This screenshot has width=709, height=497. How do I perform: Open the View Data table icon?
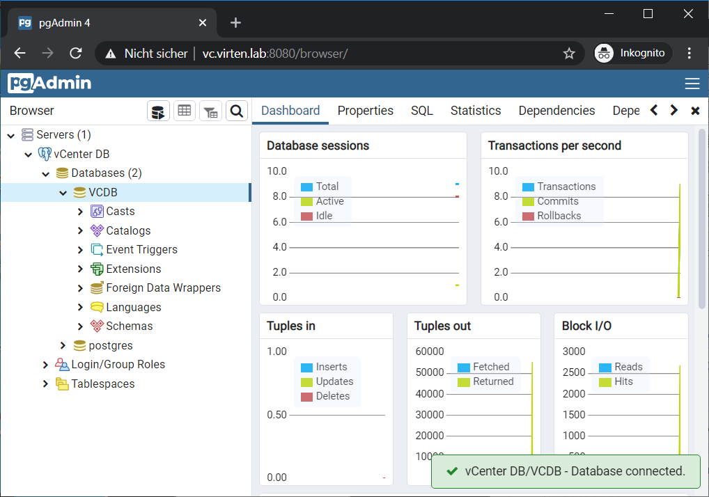click(x=184, y=111)
